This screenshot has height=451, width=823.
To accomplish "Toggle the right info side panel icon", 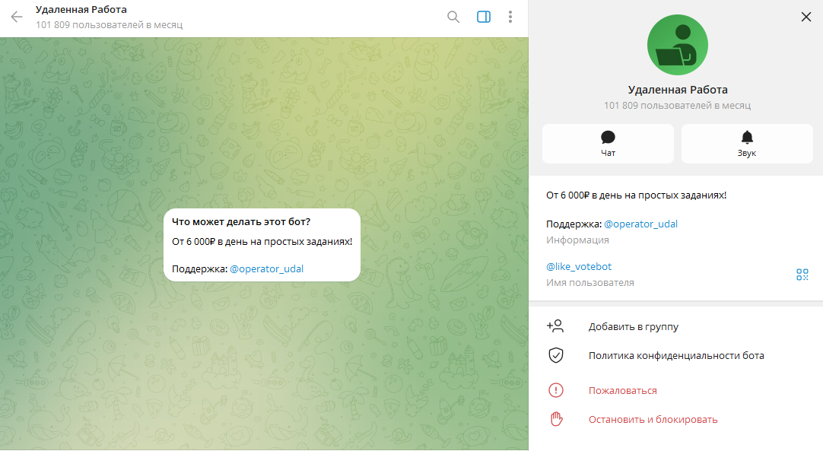I will coord(484,17).
